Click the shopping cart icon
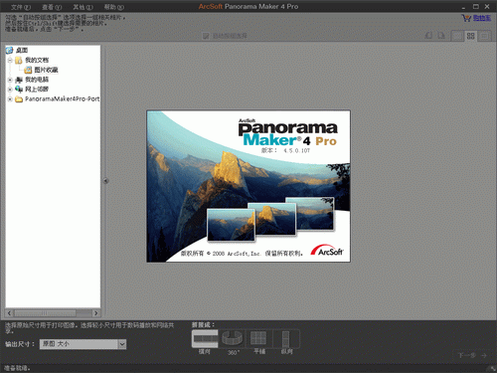497x373 pixels. click(x=466, y=18)
